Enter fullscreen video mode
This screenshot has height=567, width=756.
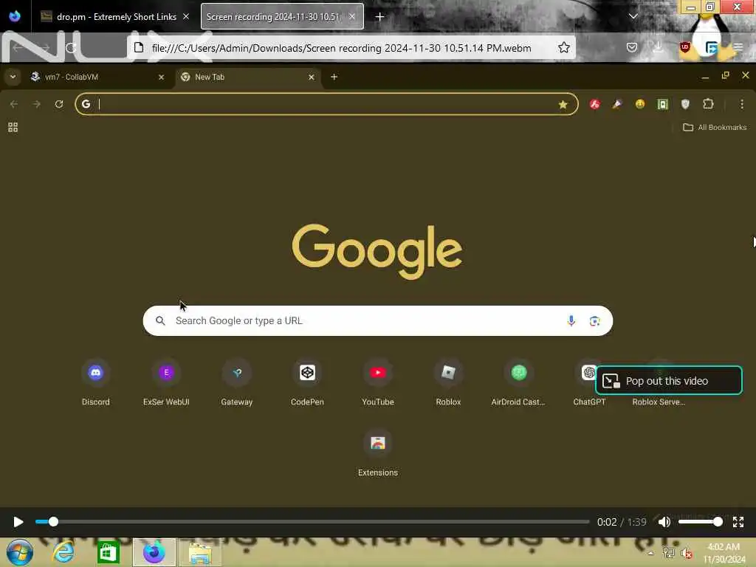738,522
